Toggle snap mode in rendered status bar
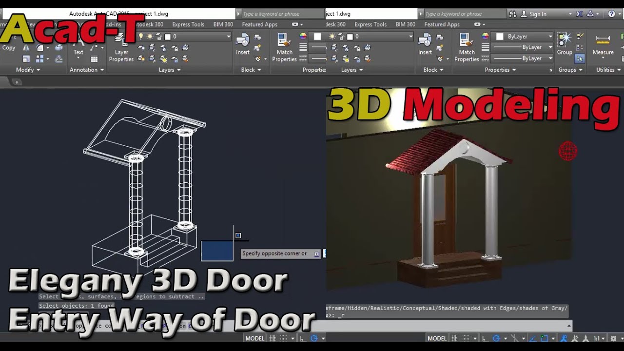This screenshot has width=624, height=351. (465, 338)
